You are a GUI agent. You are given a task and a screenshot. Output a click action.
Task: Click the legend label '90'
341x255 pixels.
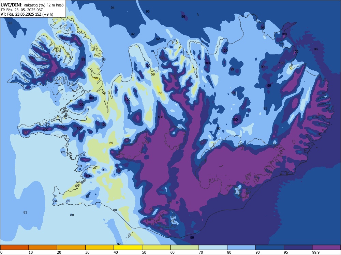pyautogui.click(x=257, y=252)
